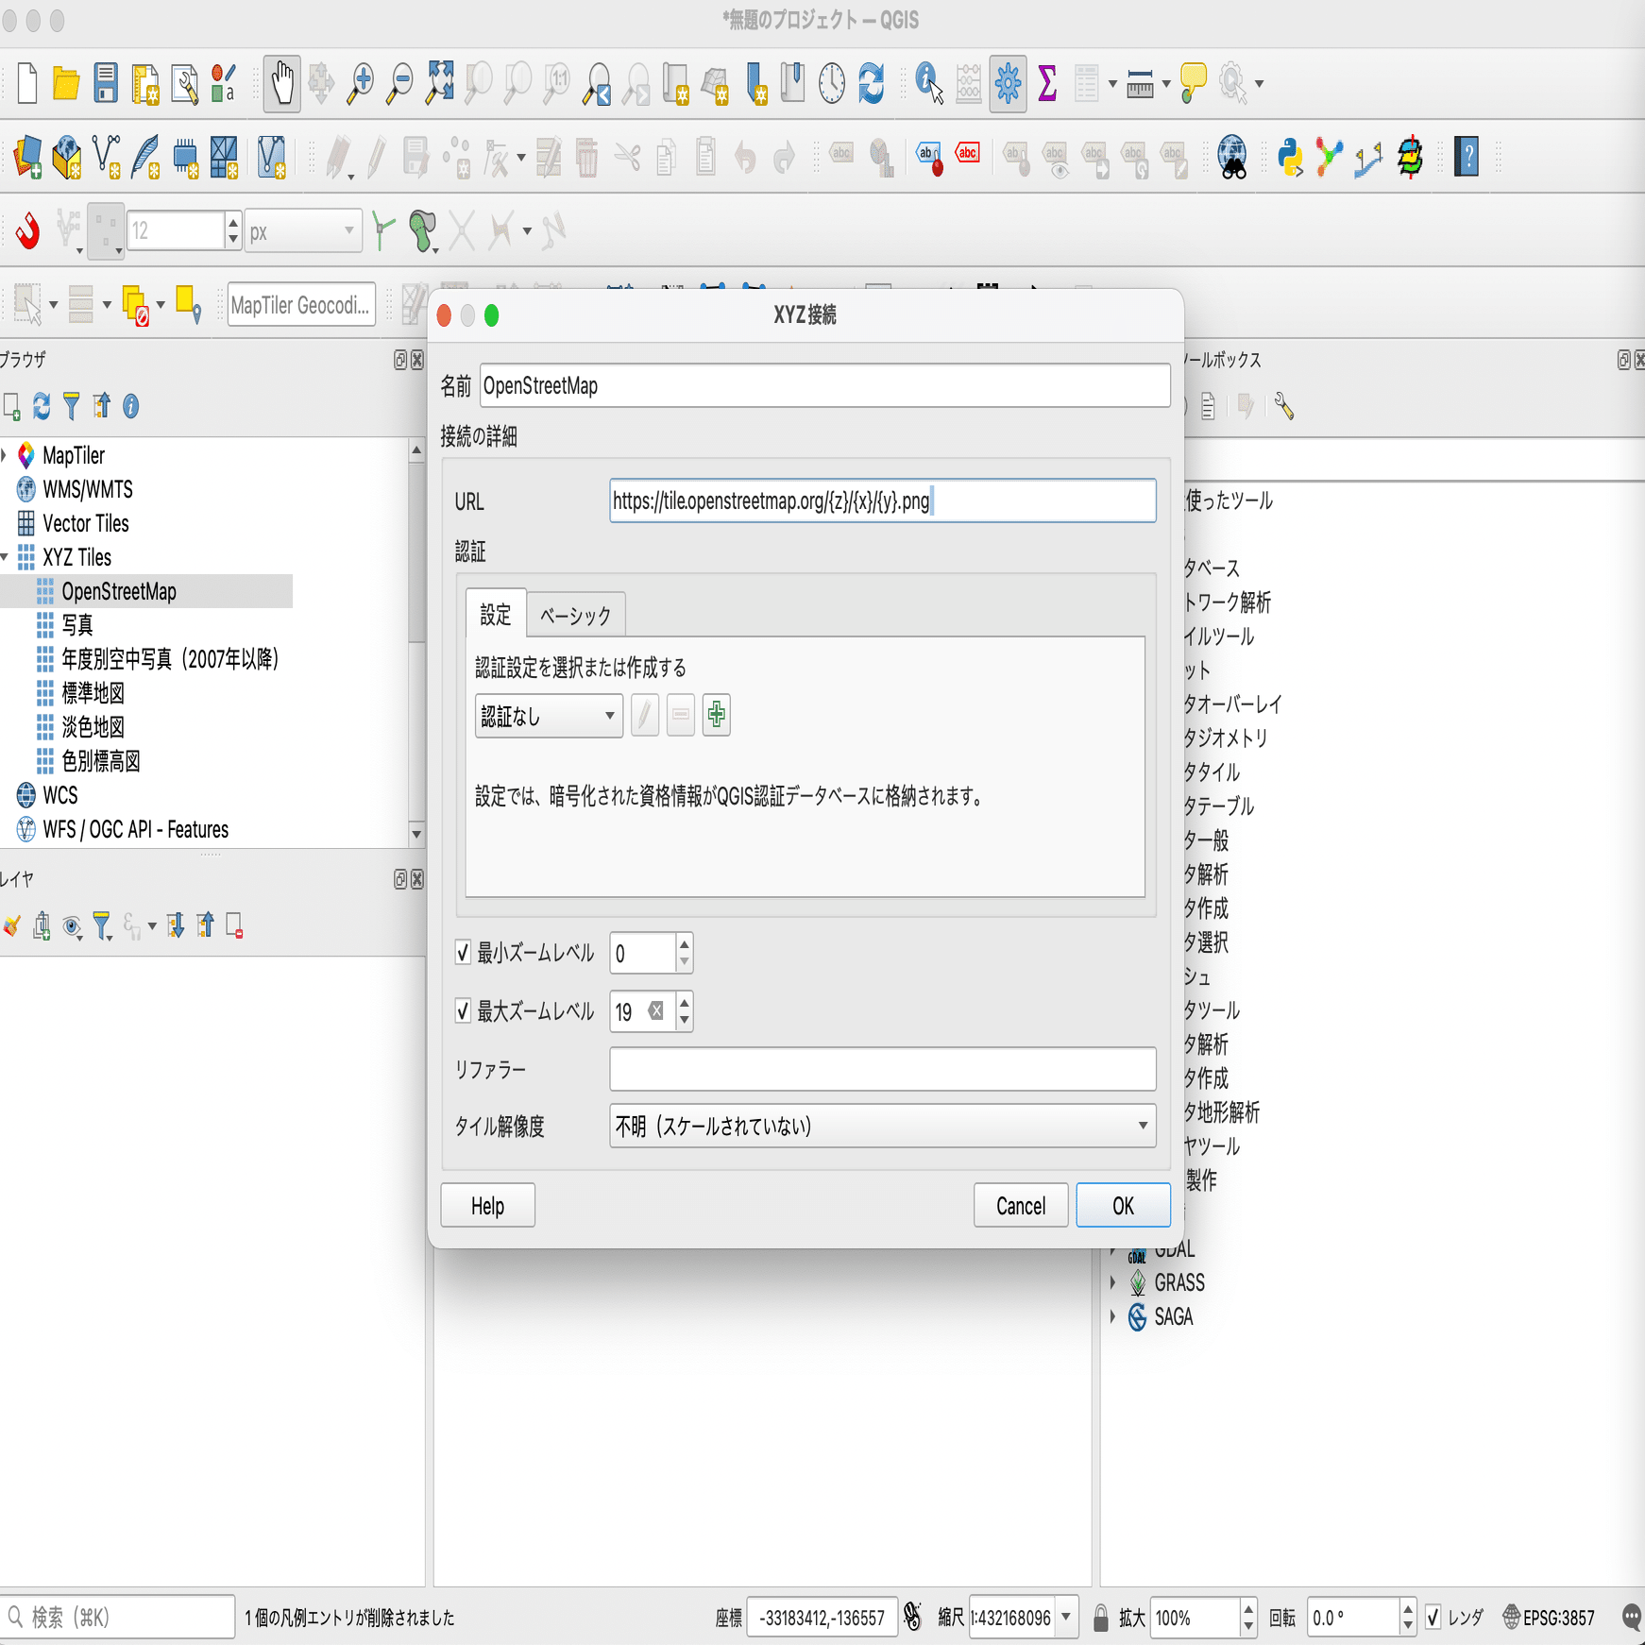Select OpenStreetMap in the browser tree
The image size is (1645, 1645).
coord(119,591)
